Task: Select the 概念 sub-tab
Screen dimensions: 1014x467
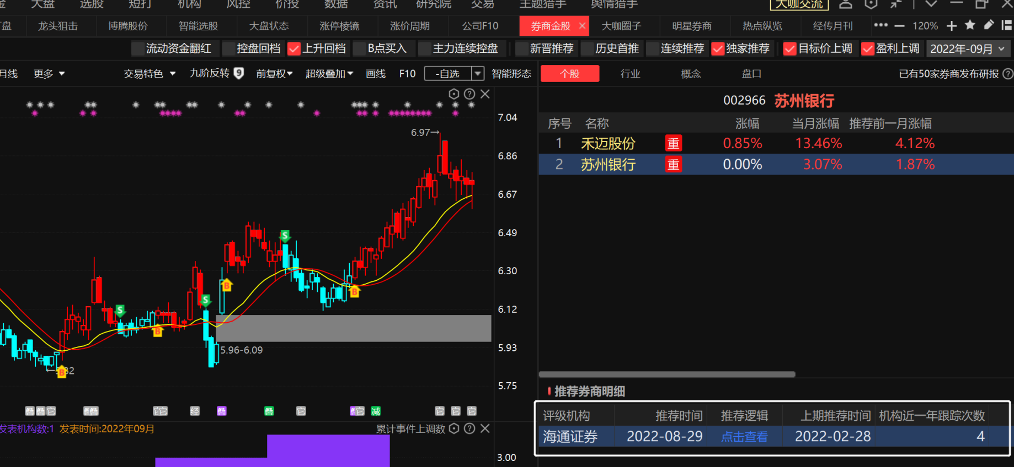Action: [691, 74]
